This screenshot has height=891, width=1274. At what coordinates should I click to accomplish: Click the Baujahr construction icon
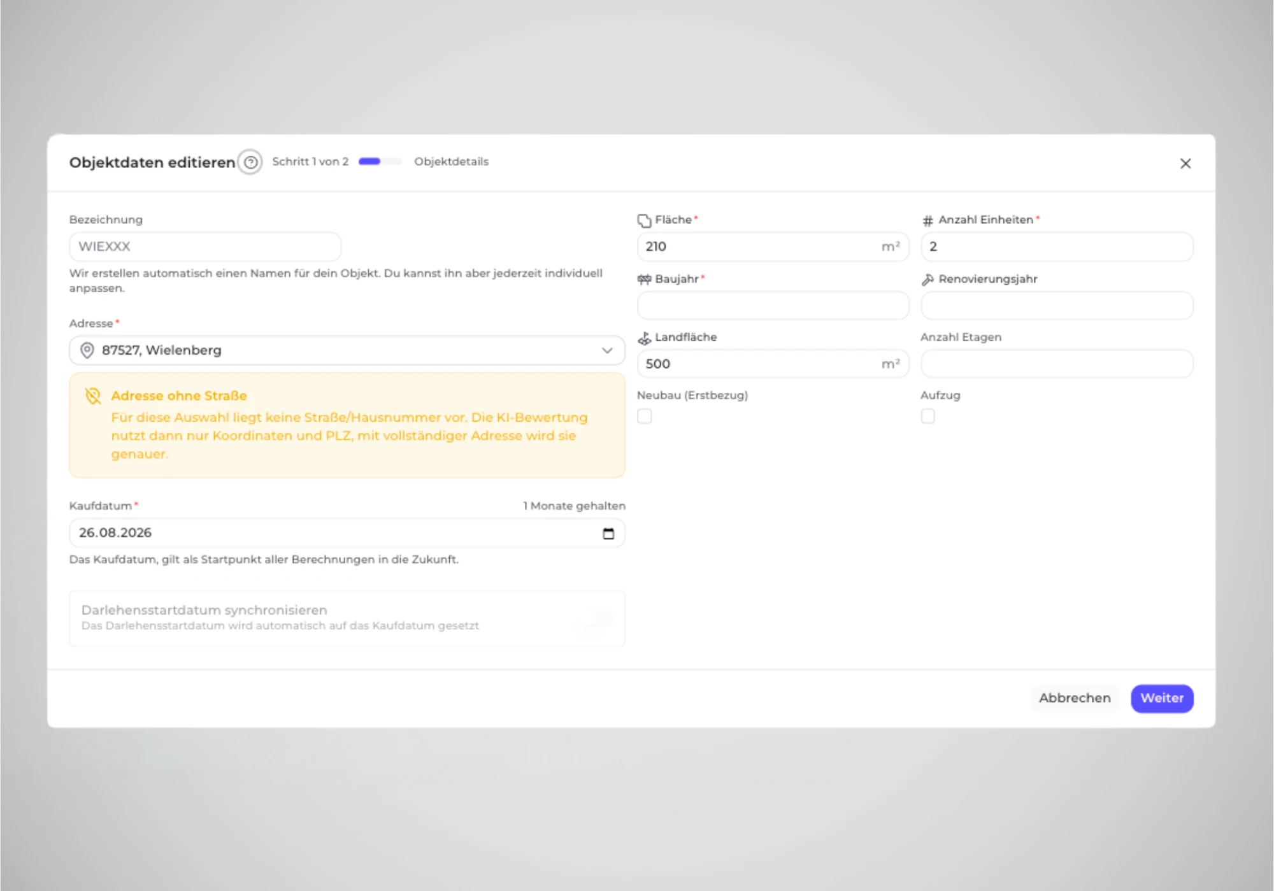[644, 280]
